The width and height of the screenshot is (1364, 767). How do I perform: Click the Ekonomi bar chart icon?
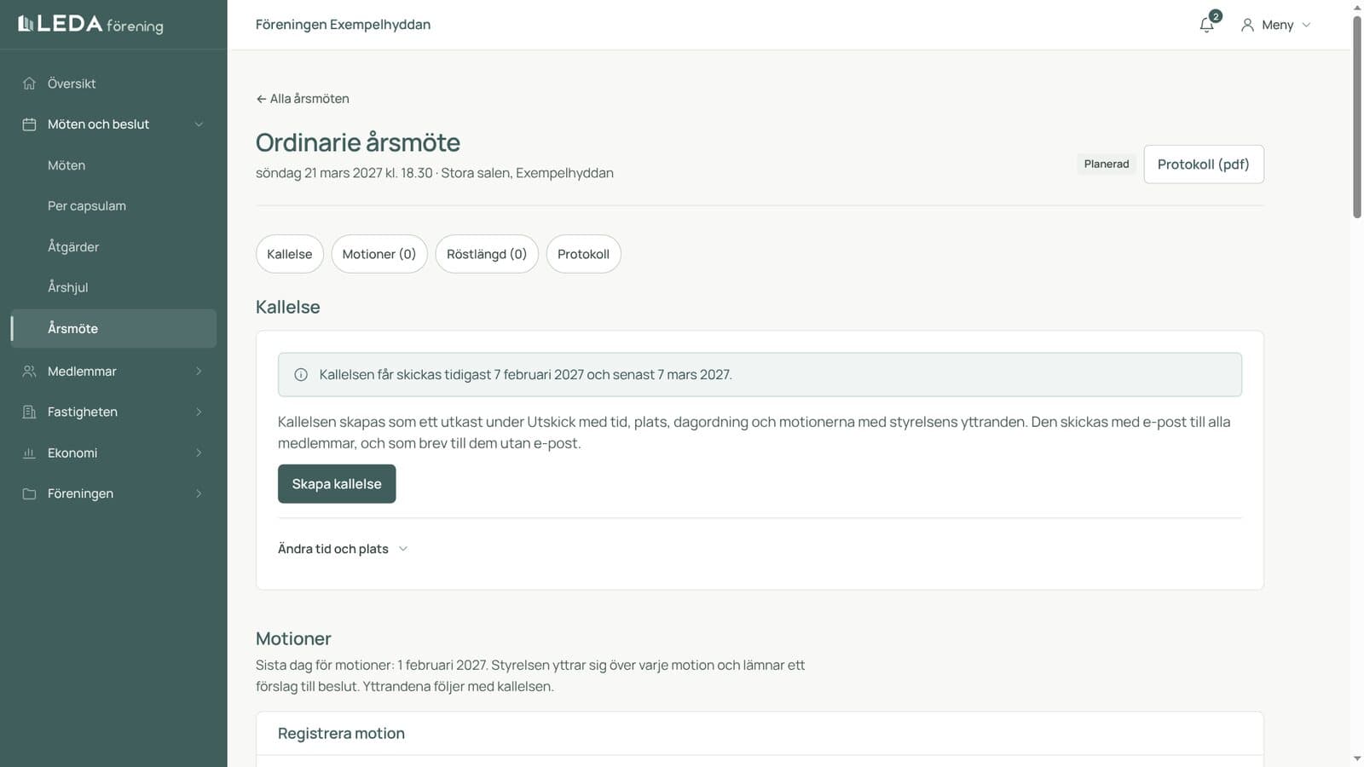[x=29, y=453]
